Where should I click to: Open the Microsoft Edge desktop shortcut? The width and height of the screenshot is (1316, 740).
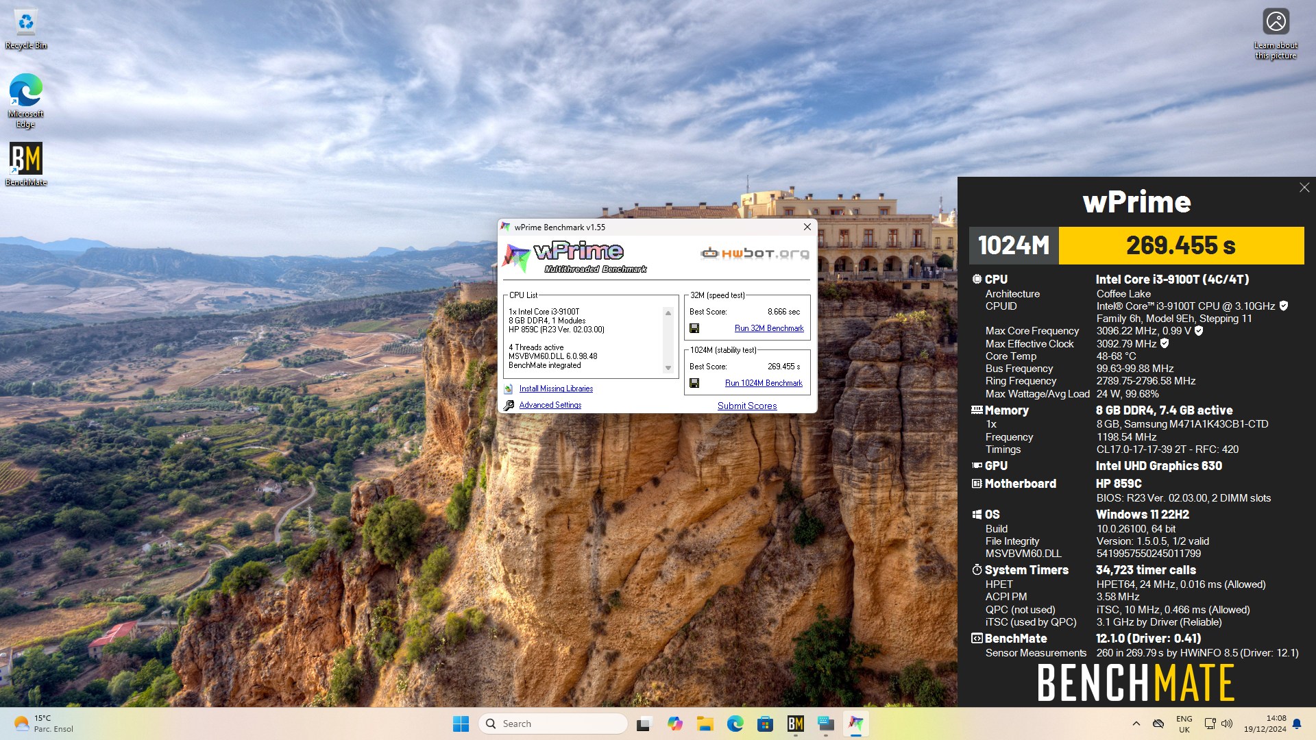26,100
